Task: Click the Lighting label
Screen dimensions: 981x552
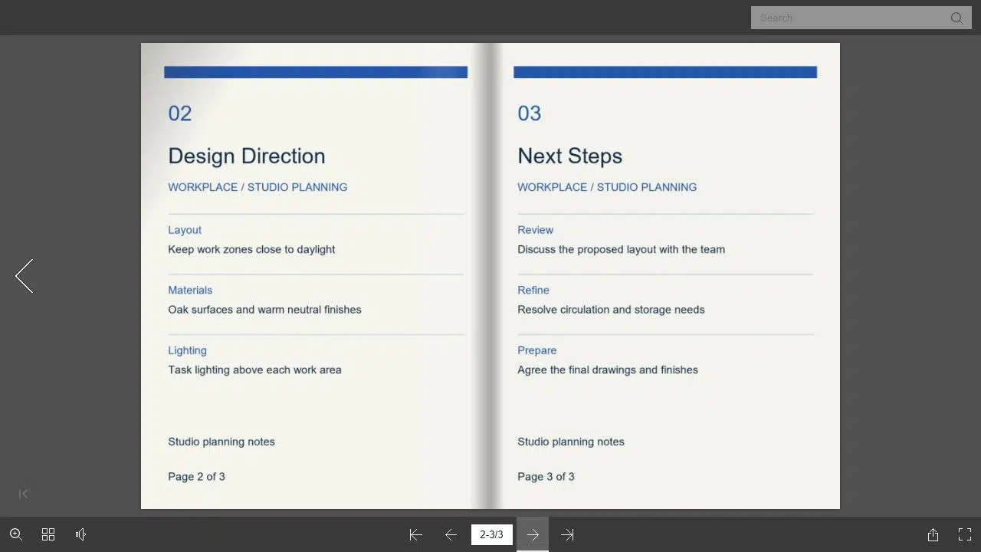Action: click(x=187, y=350)
